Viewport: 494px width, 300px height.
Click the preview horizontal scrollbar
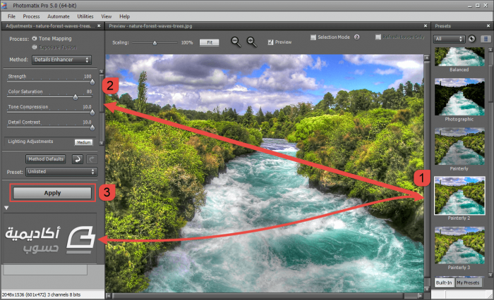265,296
